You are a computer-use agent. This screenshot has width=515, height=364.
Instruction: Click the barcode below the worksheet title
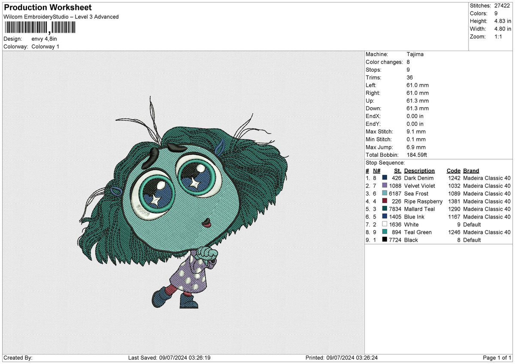[x=40, y=28]
